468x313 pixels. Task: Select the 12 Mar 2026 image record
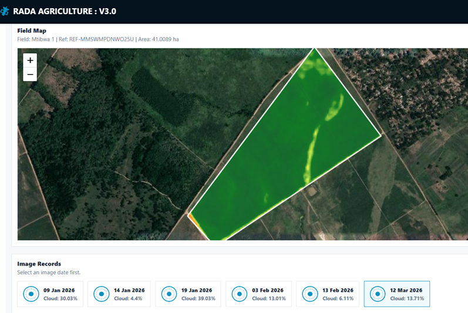click(397, 294)
